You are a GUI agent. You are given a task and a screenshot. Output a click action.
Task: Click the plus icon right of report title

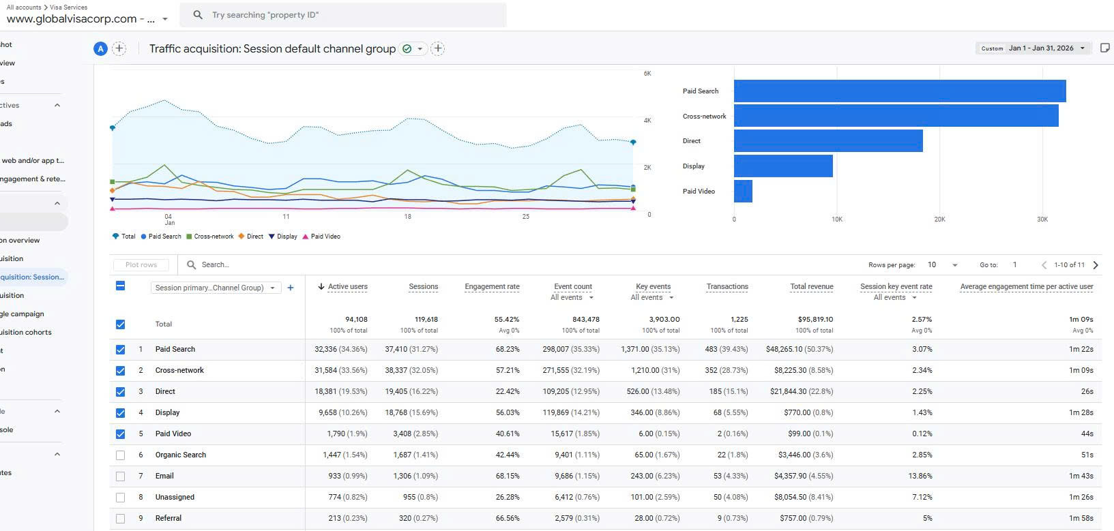coord(438,48)
